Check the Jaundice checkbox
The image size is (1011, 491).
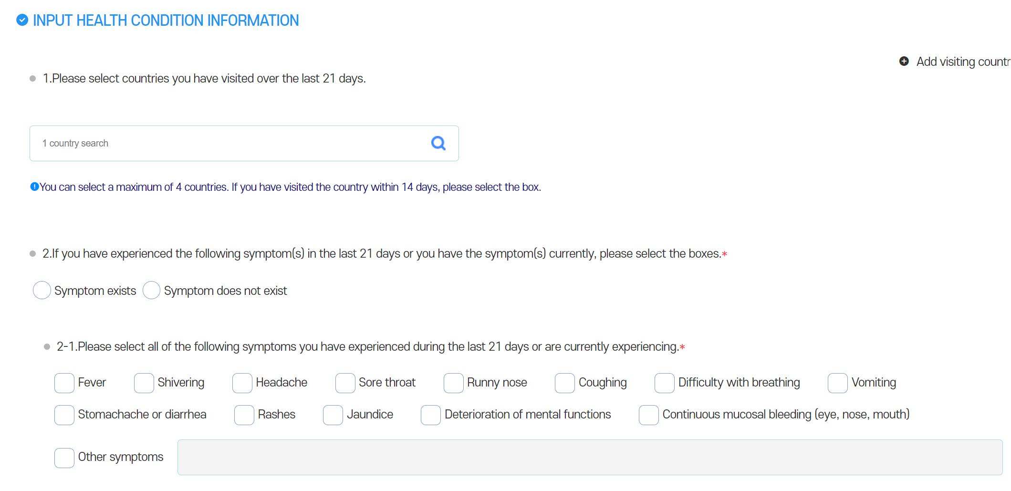333,415
